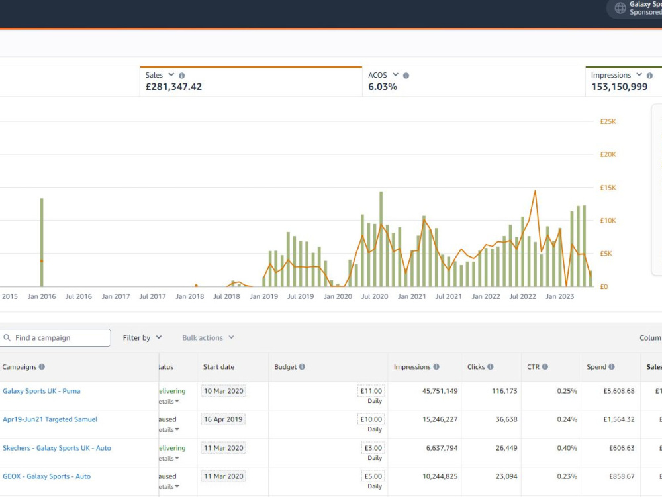
Task: Click the £25K axis label
Action: click(x=608, y=121)
